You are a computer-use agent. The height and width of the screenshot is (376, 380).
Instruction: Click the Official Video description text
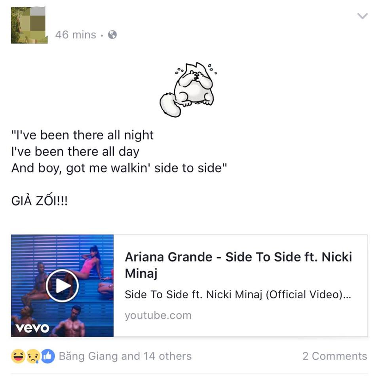pos(238,295)
